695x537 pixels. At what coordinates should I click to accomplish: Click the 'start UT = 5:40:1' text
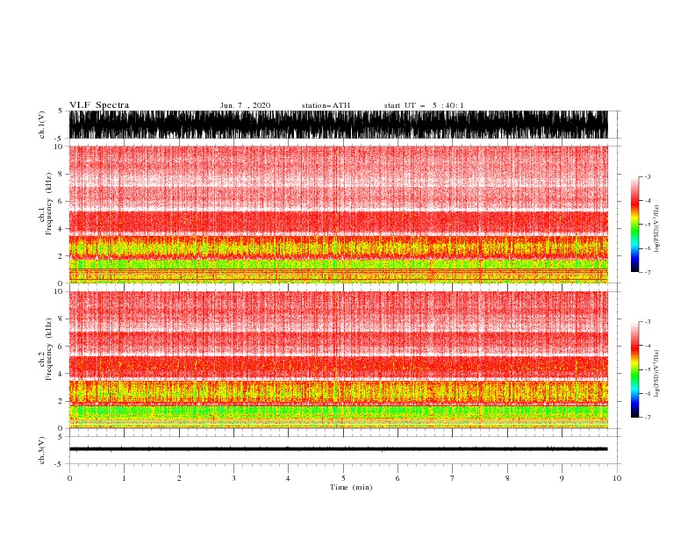(x=424, y=105)
